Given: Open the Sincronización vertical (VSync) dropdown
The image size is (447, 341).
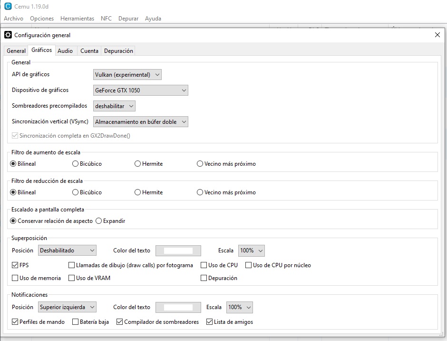Looking at the screenshot, I should 140,122.
